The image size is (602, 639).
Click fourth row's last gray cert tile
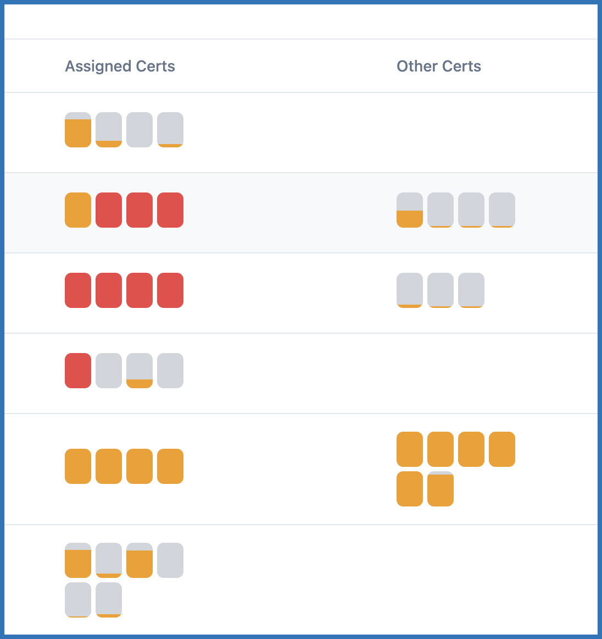170,371
